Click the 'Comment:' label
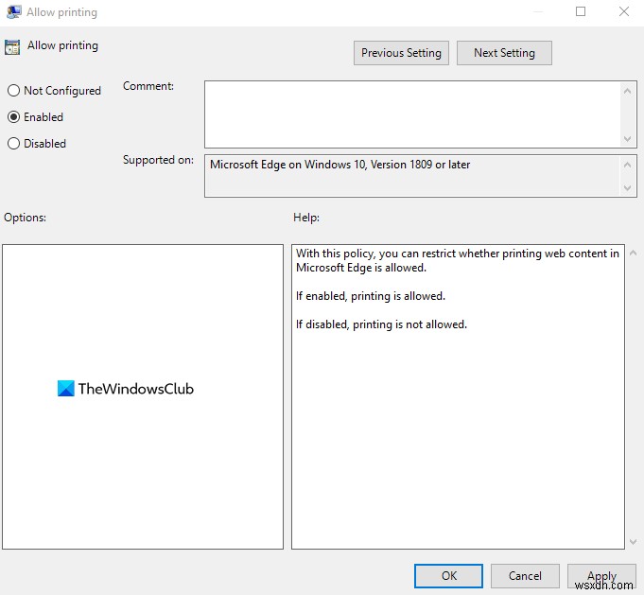Screen dimensions: 644x595 point(148,86)
